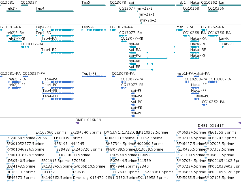Viewport: 241px width, 182px height.
Task: Select the LD13059.5prime EST line
Action: (155, 152)
